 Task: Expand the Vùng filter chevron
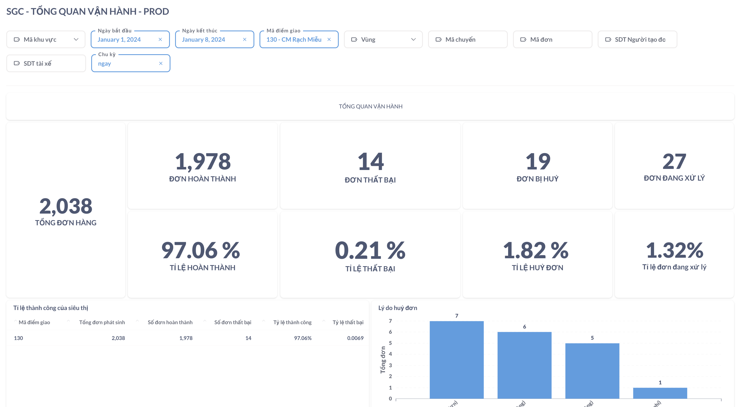click(x=413, y=39)
